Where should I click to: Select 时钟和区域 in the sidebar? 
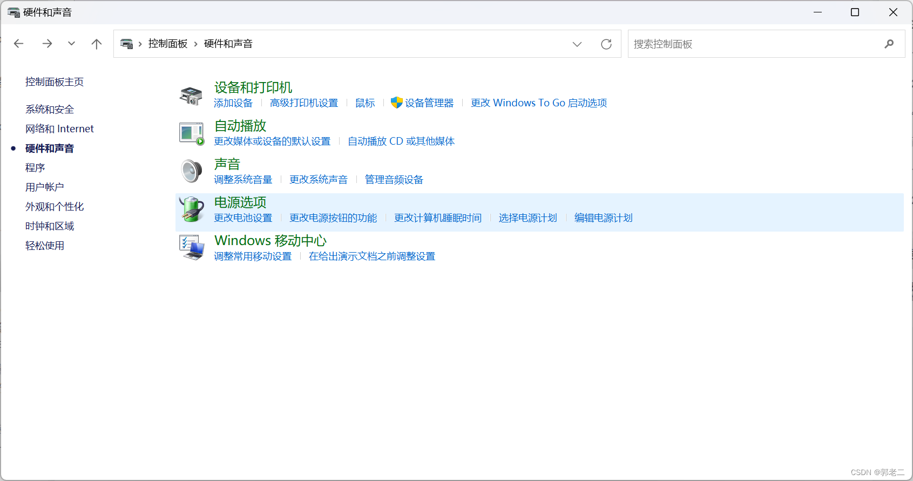click(x=50, y=226)
